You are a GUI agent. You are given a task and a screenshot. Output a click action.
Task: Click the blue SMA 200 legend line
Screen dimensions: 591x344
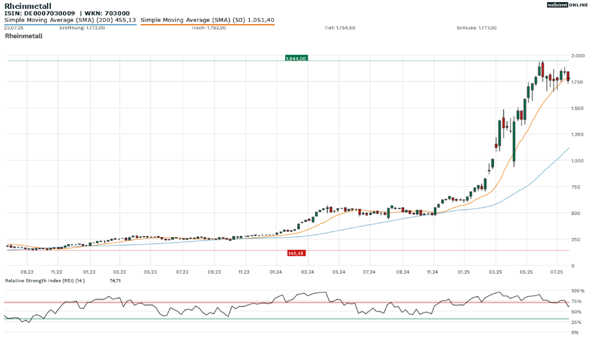[x=71, y=25]
